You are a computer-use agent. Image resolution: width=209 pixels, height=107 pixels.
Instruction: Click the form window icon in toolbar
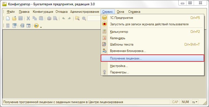28,26
